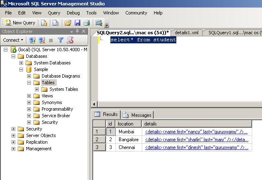Image resolution: width=262 pixels, height=180 pixels.
Task: Collapse the Tables folder node
Action: click(x=29, y=83)
